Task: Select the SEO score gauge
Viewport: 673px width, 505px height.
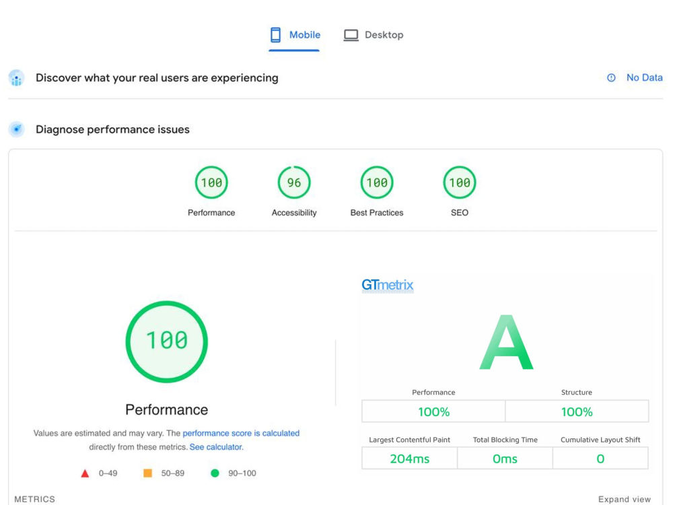Action: tap(460, 182)
